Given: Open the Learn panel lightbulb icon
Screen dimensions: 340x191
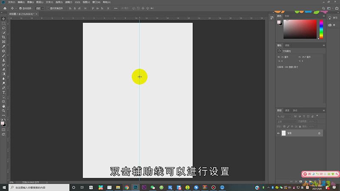Looking at the screenshot, I should tap(330, 18).
